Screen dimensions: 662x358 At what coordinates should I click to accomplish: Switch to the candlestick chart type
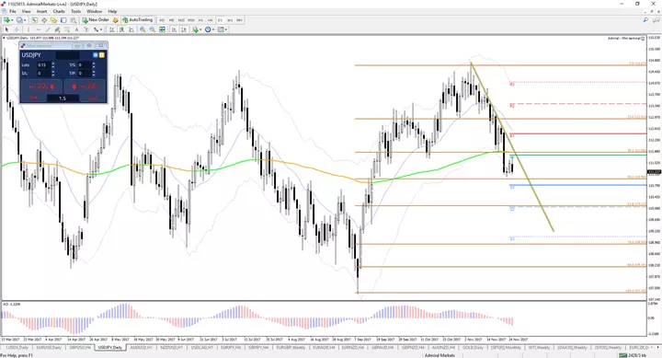pos(121,29)
